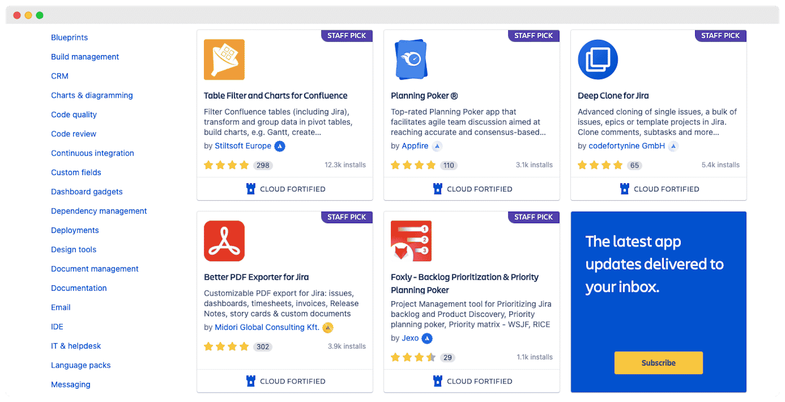Open the Planning Poker ® app title

point(424,96)
